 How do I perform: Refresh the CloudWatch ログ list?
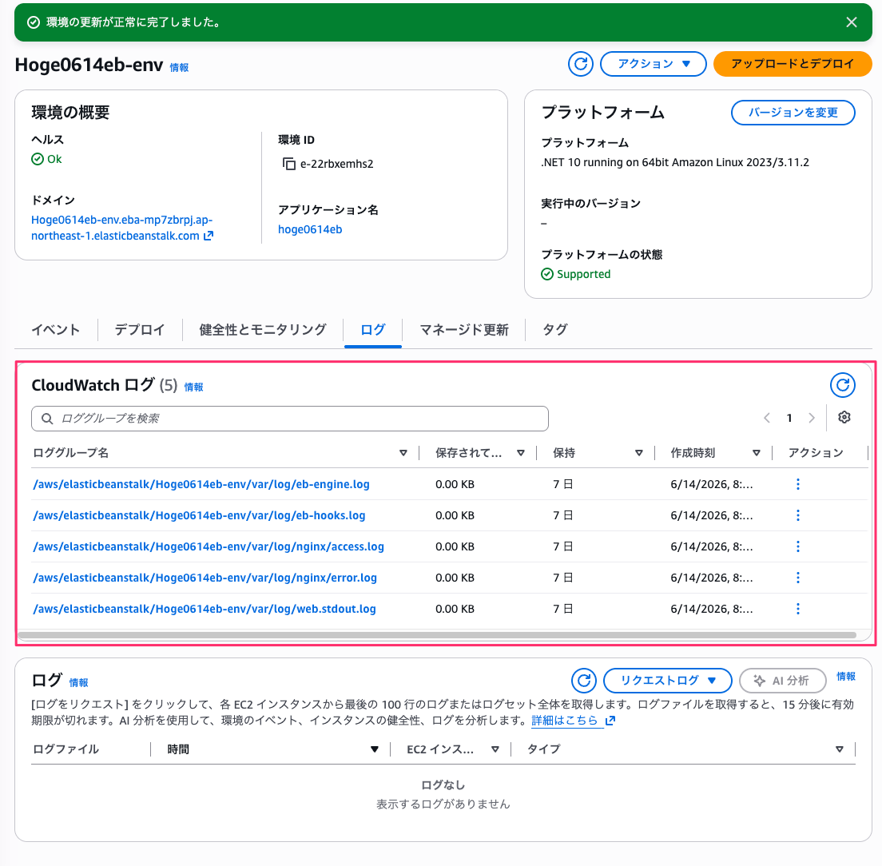pyautogui.click(x=843, y=385)
